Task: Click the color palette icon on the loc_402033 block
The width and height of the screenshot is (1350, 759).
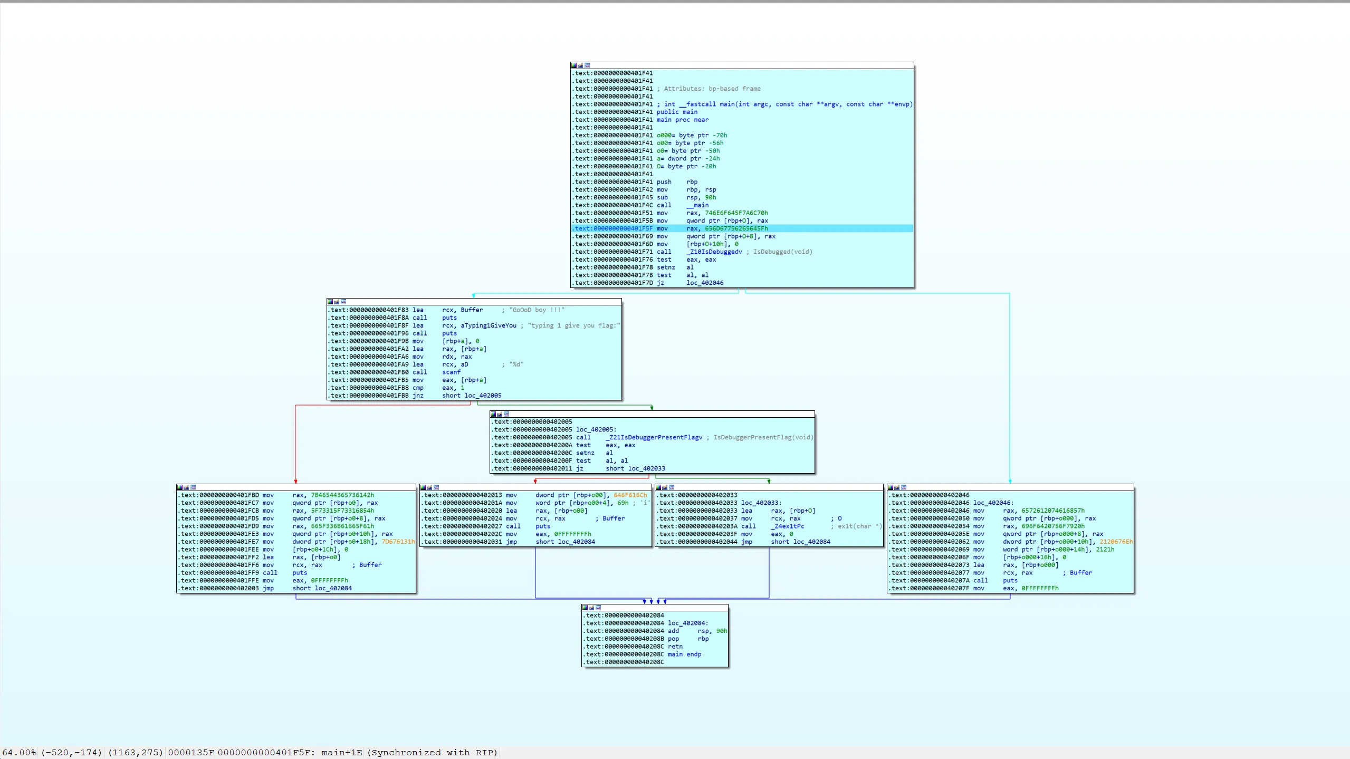Action: click(658, 488)
